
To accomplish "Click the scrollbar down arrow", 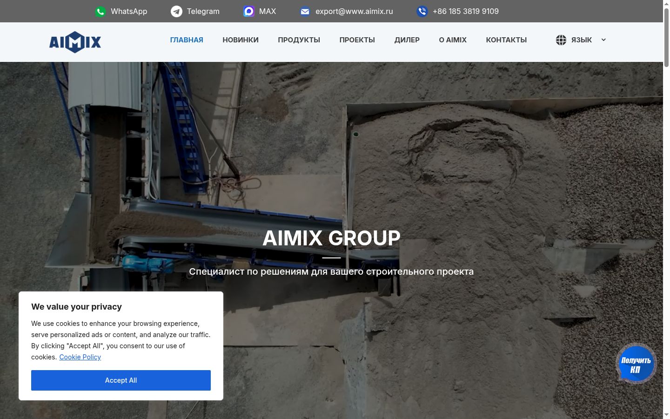I will (666, 415).
